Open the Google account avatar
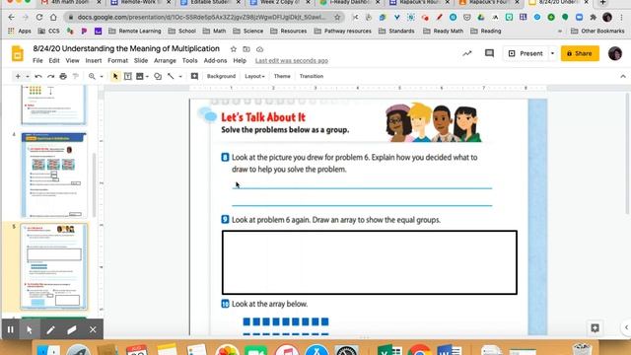 tap(615, 53)
